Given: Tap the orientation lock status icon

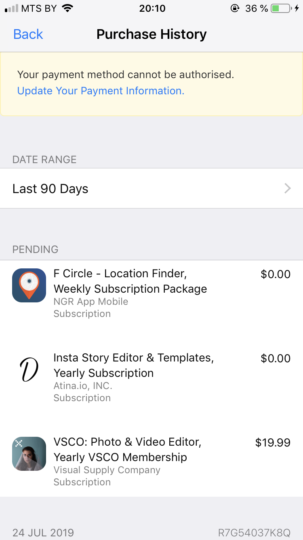Looking at the screenshot, I should (235, 9).
